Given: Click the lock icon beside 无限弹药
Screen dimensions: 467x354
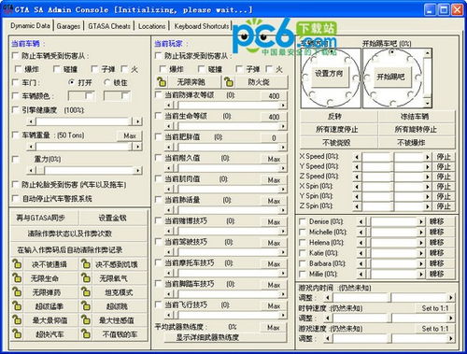Looking at the screenshot, I should point(17,292).
